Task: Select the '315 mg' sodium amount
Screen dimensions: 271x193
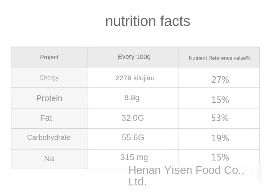Action: click(134, 157)
